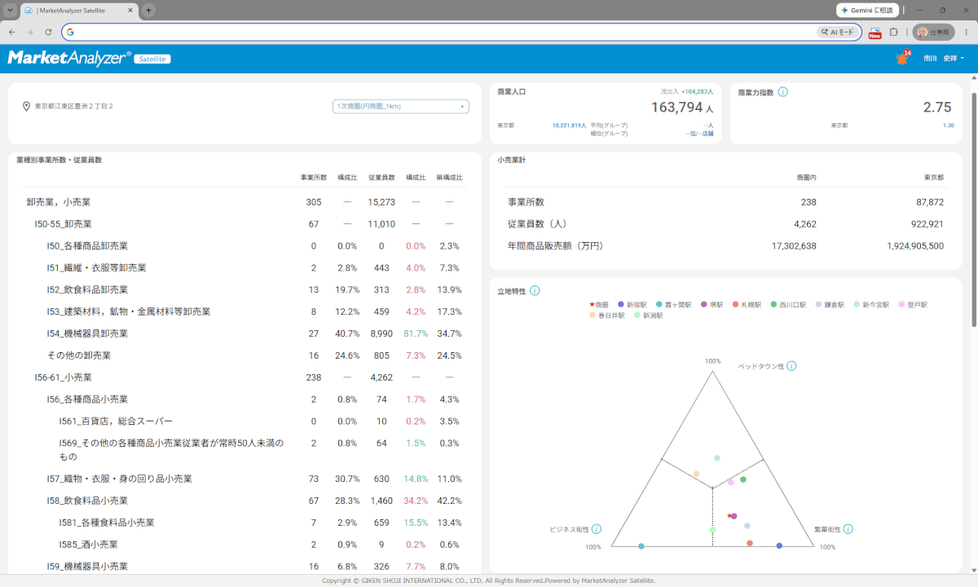
Task: Toggle 札幌駅 series in the chart legend
Action: [746, 304]
